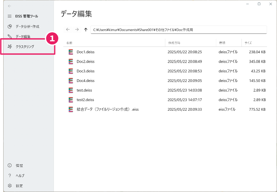
Task: Click the back arrow atop the sidebar
Action: [10, 6]
